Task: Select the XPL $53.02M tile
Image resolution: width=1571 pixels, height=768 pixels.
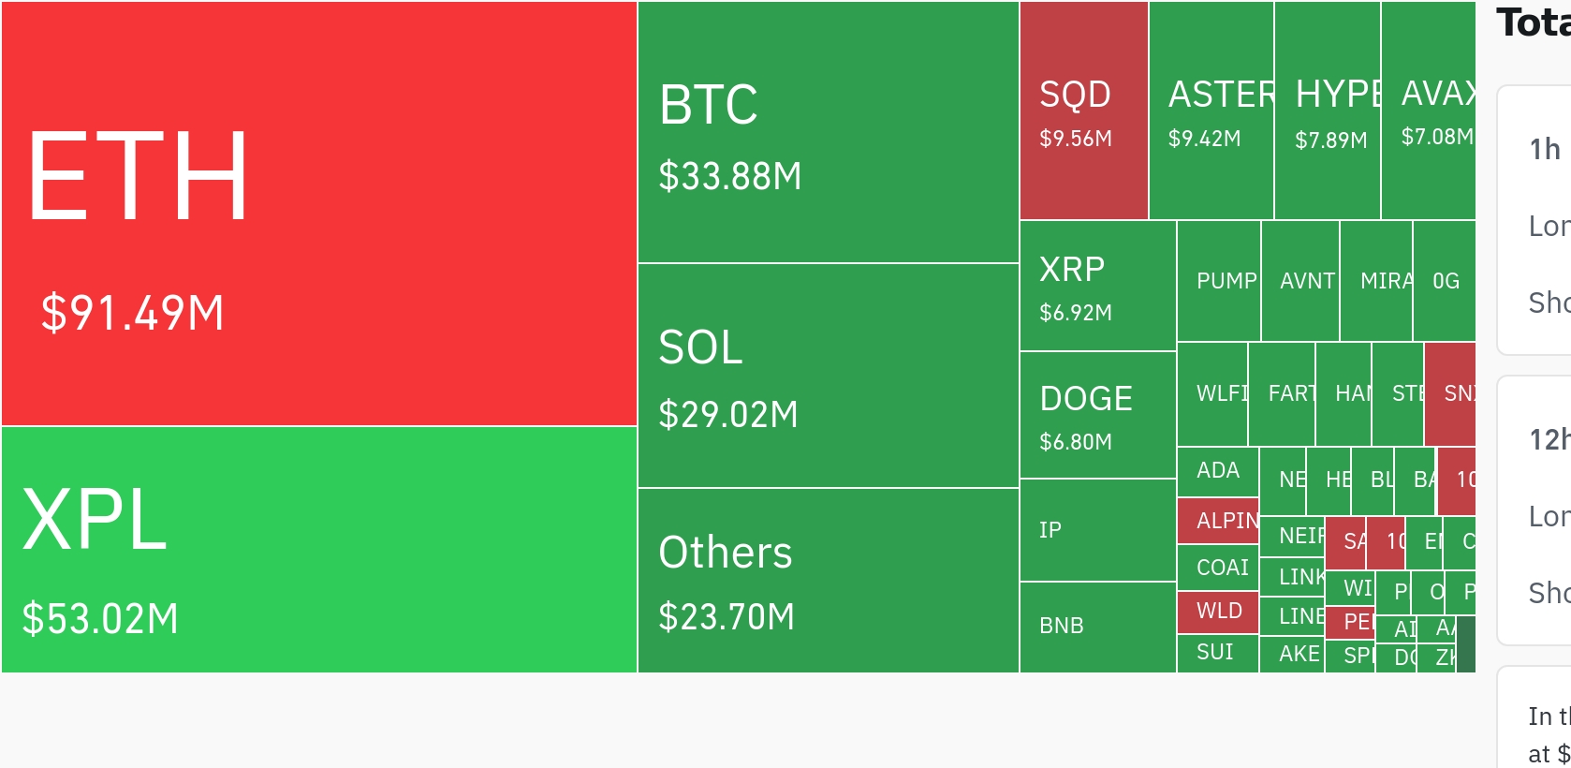Action: (x=318, y=550)
